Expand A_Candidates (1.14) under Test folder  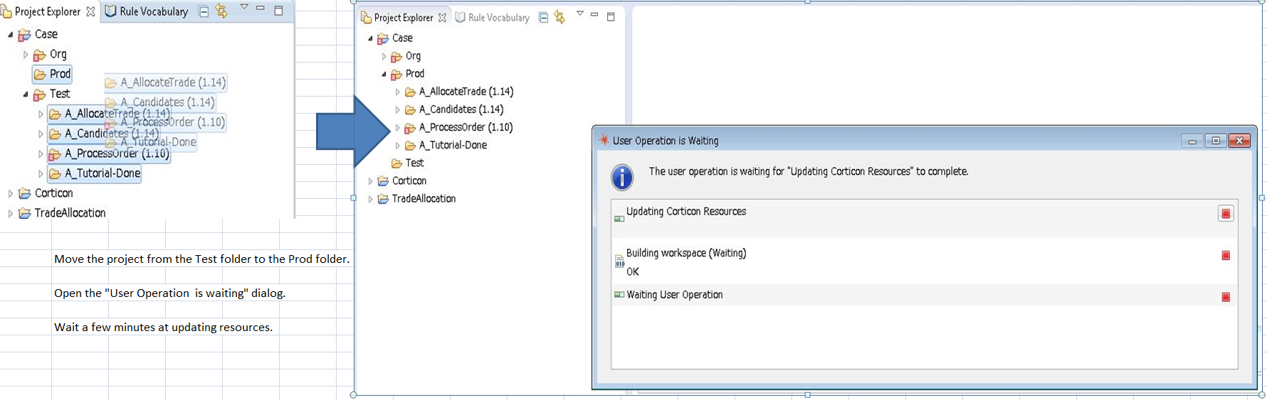pos(41,134)
